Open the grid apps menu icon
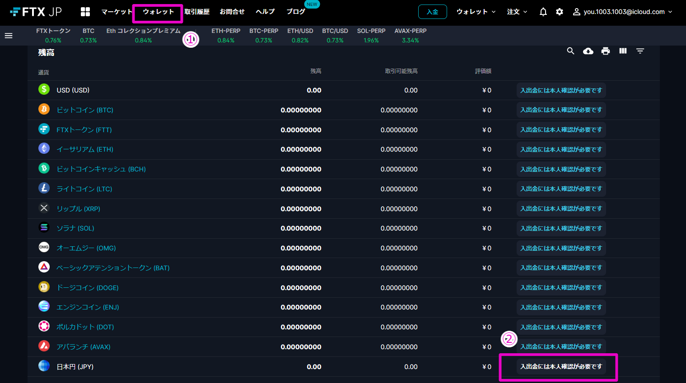This screenshot has height=383, width=686. pyautogui.click(x=85, y=12)
